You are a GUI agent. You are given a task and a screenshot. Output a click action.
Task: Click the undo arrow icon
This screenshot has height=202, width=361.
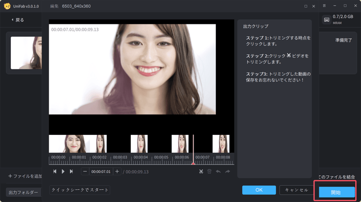(x=218, y=171)
